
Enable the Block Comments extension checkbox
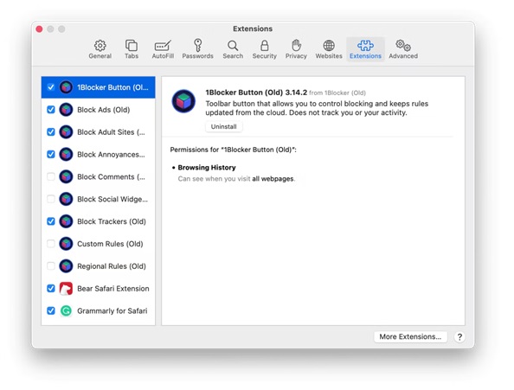[x=51, y=176]
